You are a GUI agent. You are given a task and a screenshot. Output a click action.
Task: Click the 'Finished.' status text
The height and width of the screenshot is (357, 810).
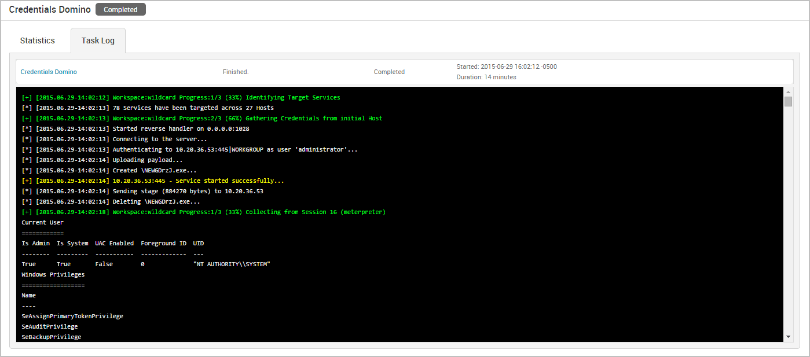click(x=236, y=72)
